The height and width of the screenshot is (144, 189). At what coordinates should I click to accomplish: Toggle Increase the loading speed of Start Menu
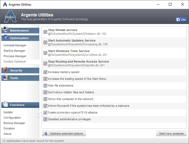tap(45, 79)
